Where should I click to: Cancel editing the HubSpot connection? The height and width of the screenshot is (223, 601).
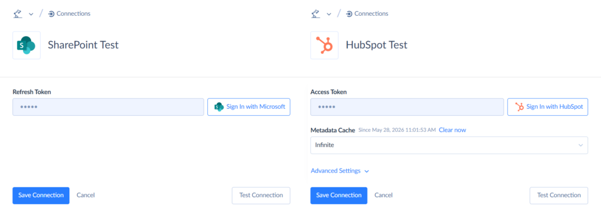(383, 195)
